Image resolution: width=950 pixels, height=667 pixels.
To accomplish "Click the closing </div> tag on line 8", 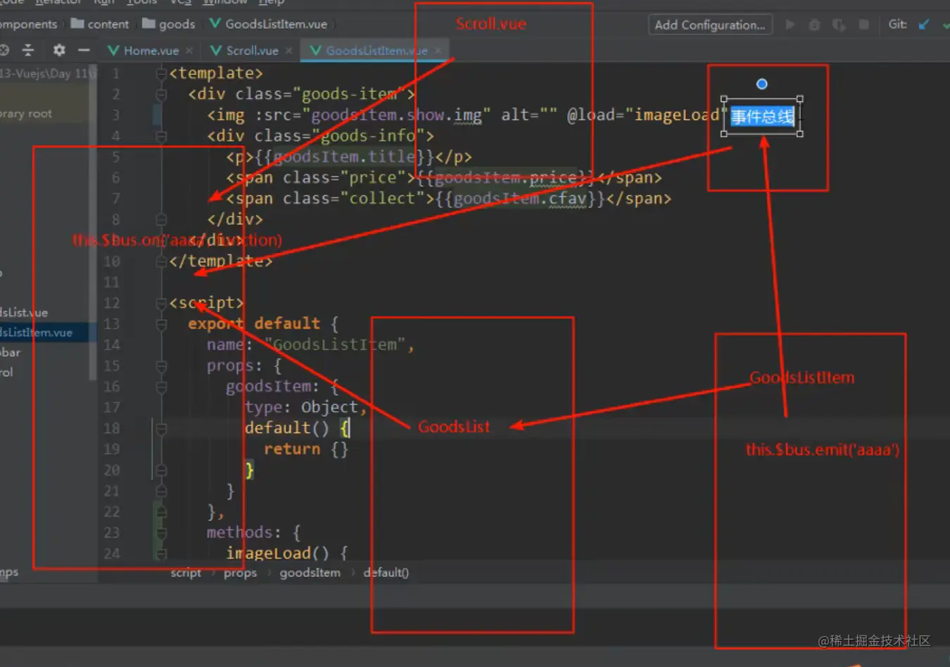I will [x=235, y=219].
